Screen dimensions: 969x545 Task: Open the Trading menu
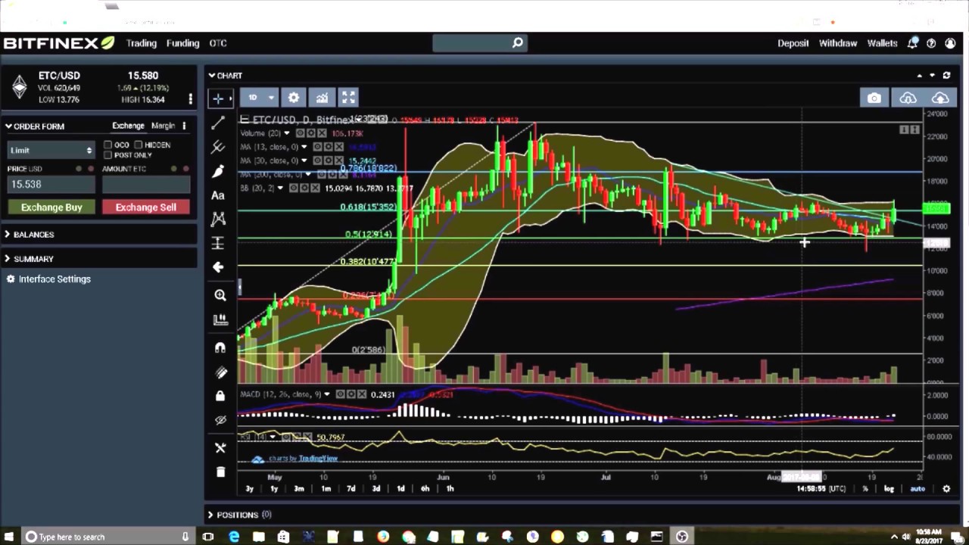coord(141,43)
